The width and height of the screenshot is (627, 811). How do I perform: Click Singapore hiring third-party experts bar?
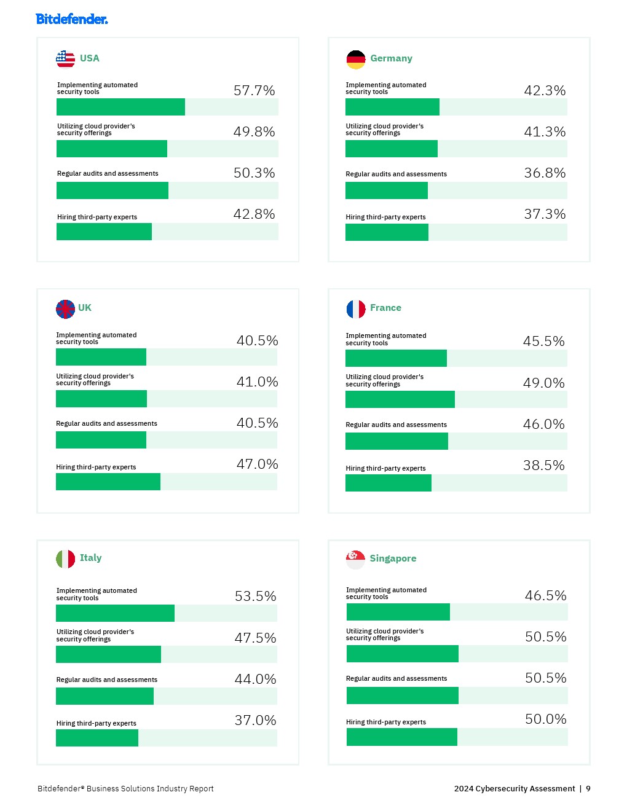coord(402,737)
